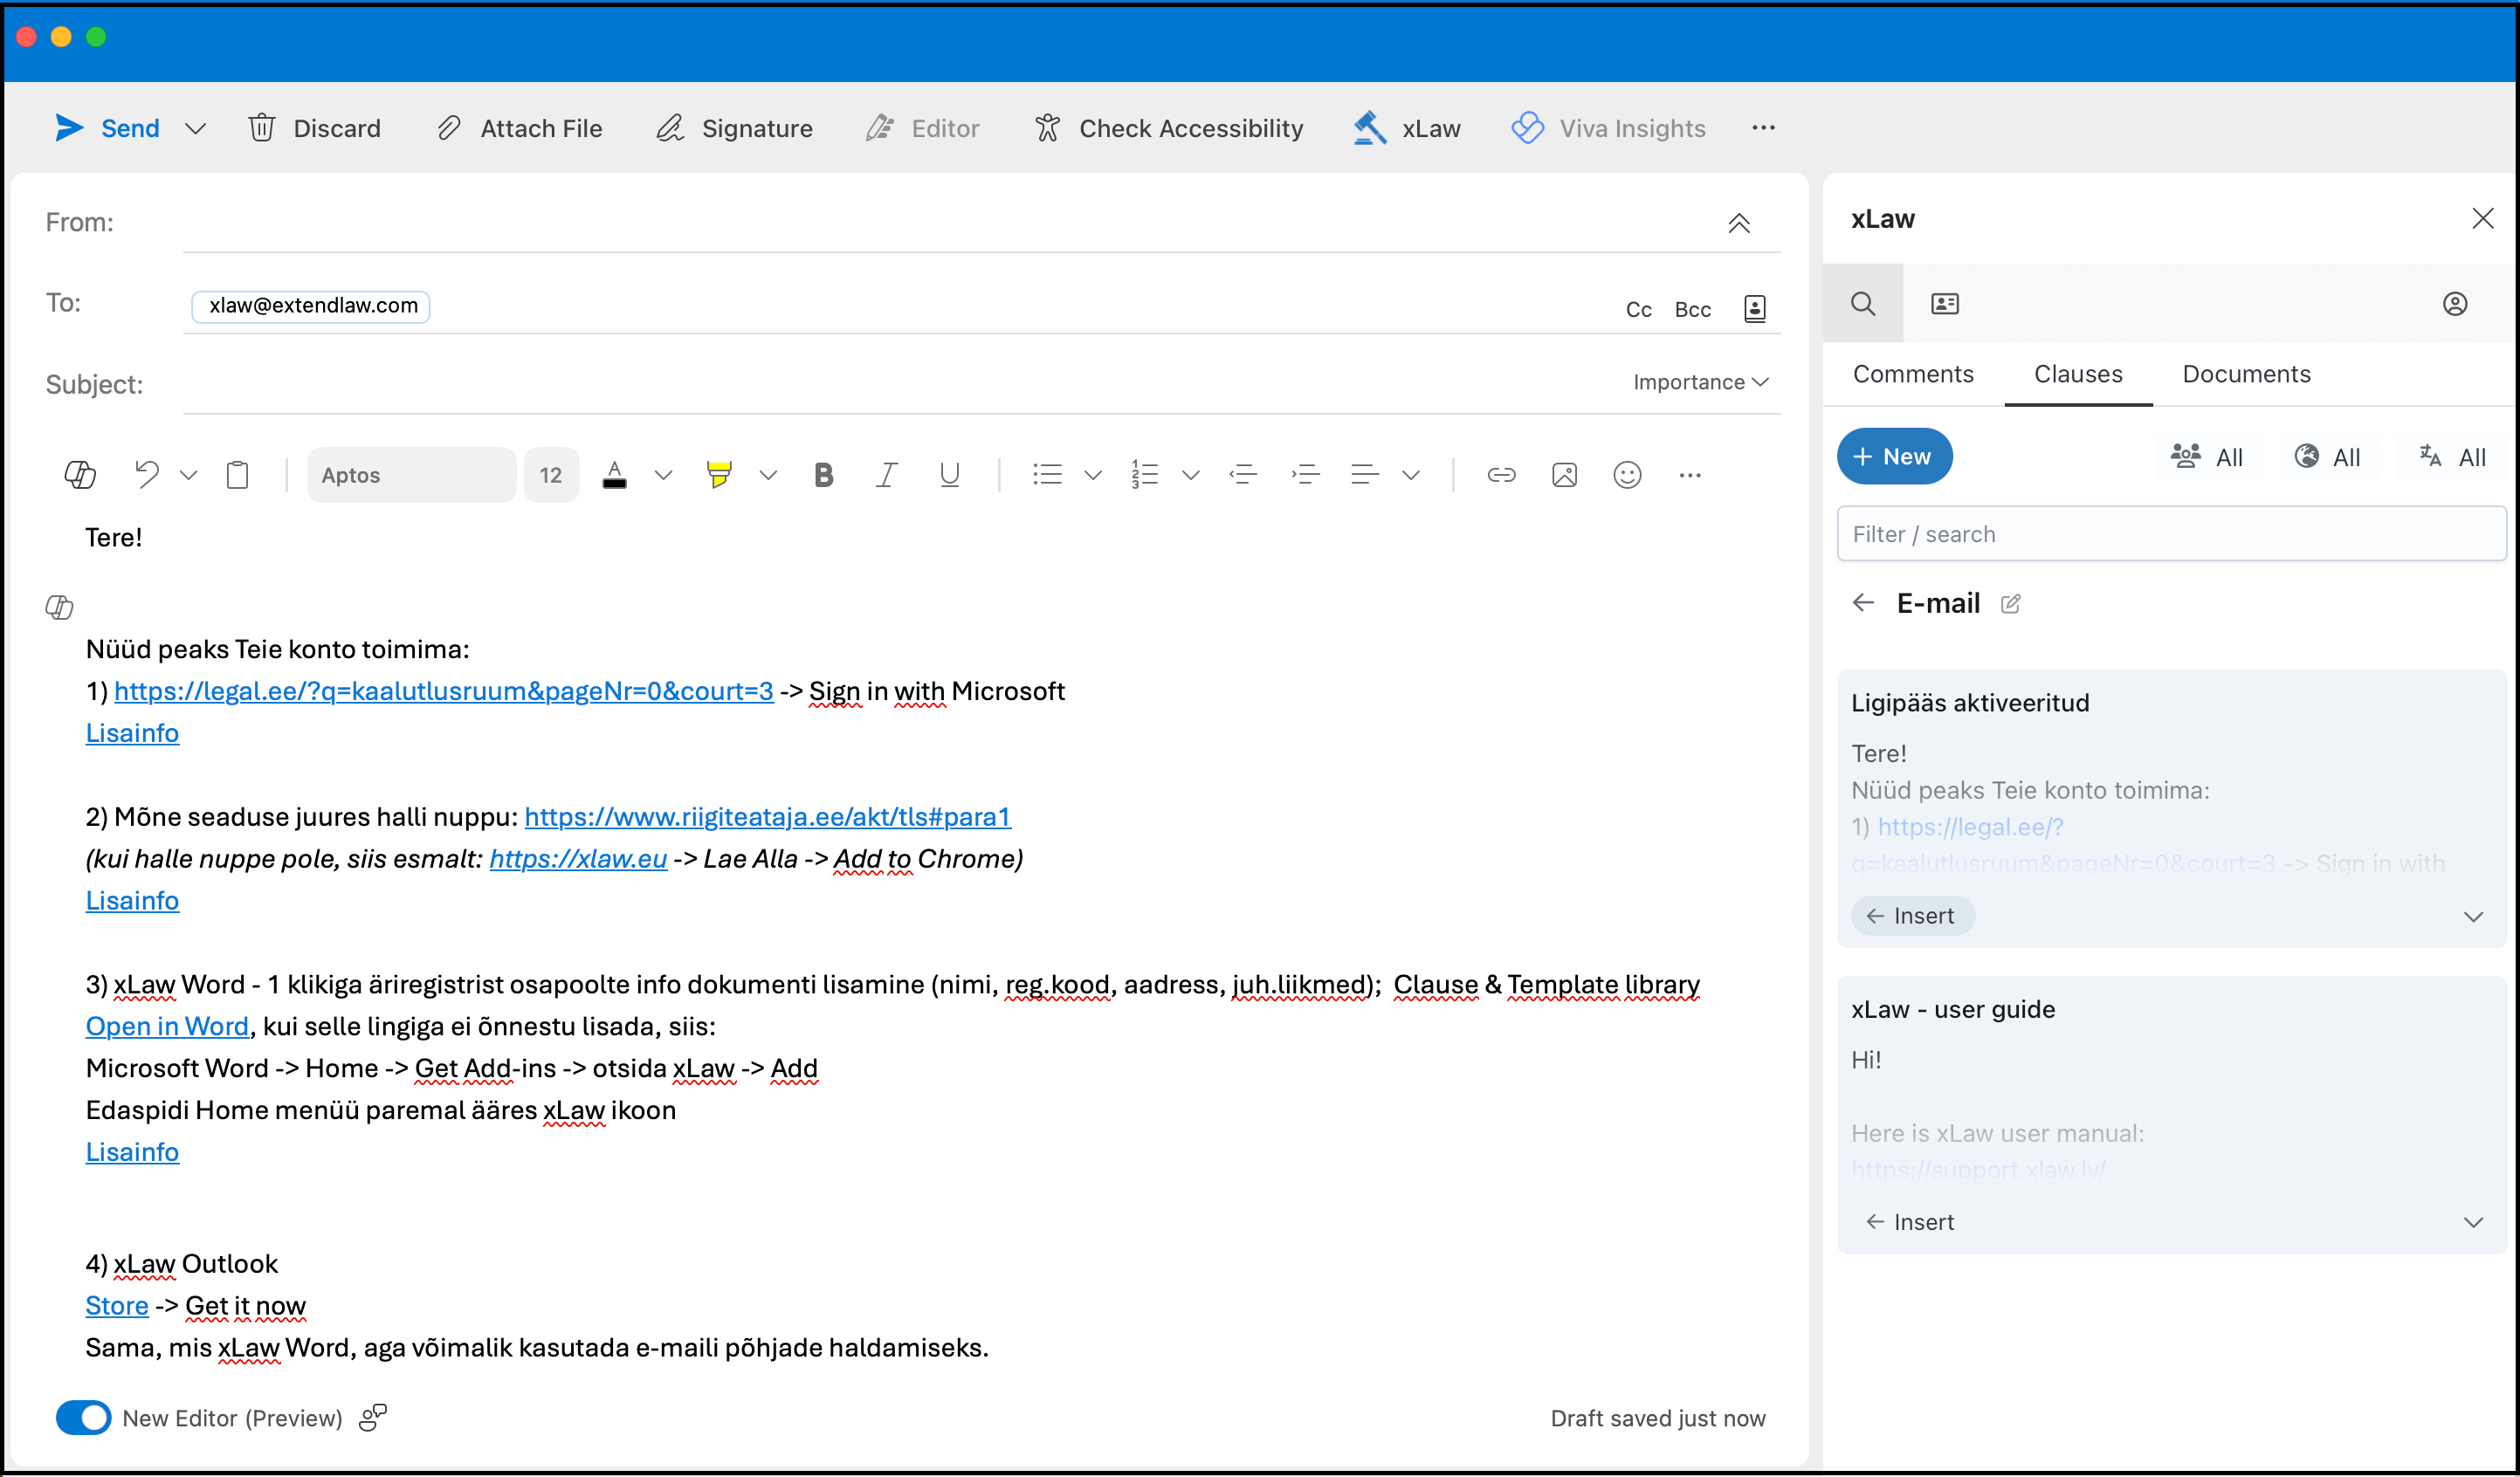This screenshot has width=2520, height=1477.
Task: Click the xLaw user profile icon
Action: point(2454,304)
